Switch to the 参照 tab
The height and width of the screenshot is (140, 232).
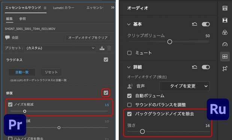coord(22,19)
